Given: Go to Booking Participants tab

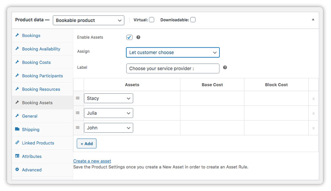Looking at the screenshot, I should point(42,76).
